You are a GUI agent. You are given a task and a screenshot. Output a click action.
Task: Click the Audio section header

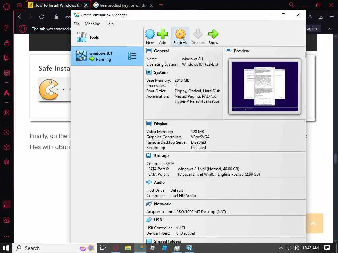pos(159,183)
